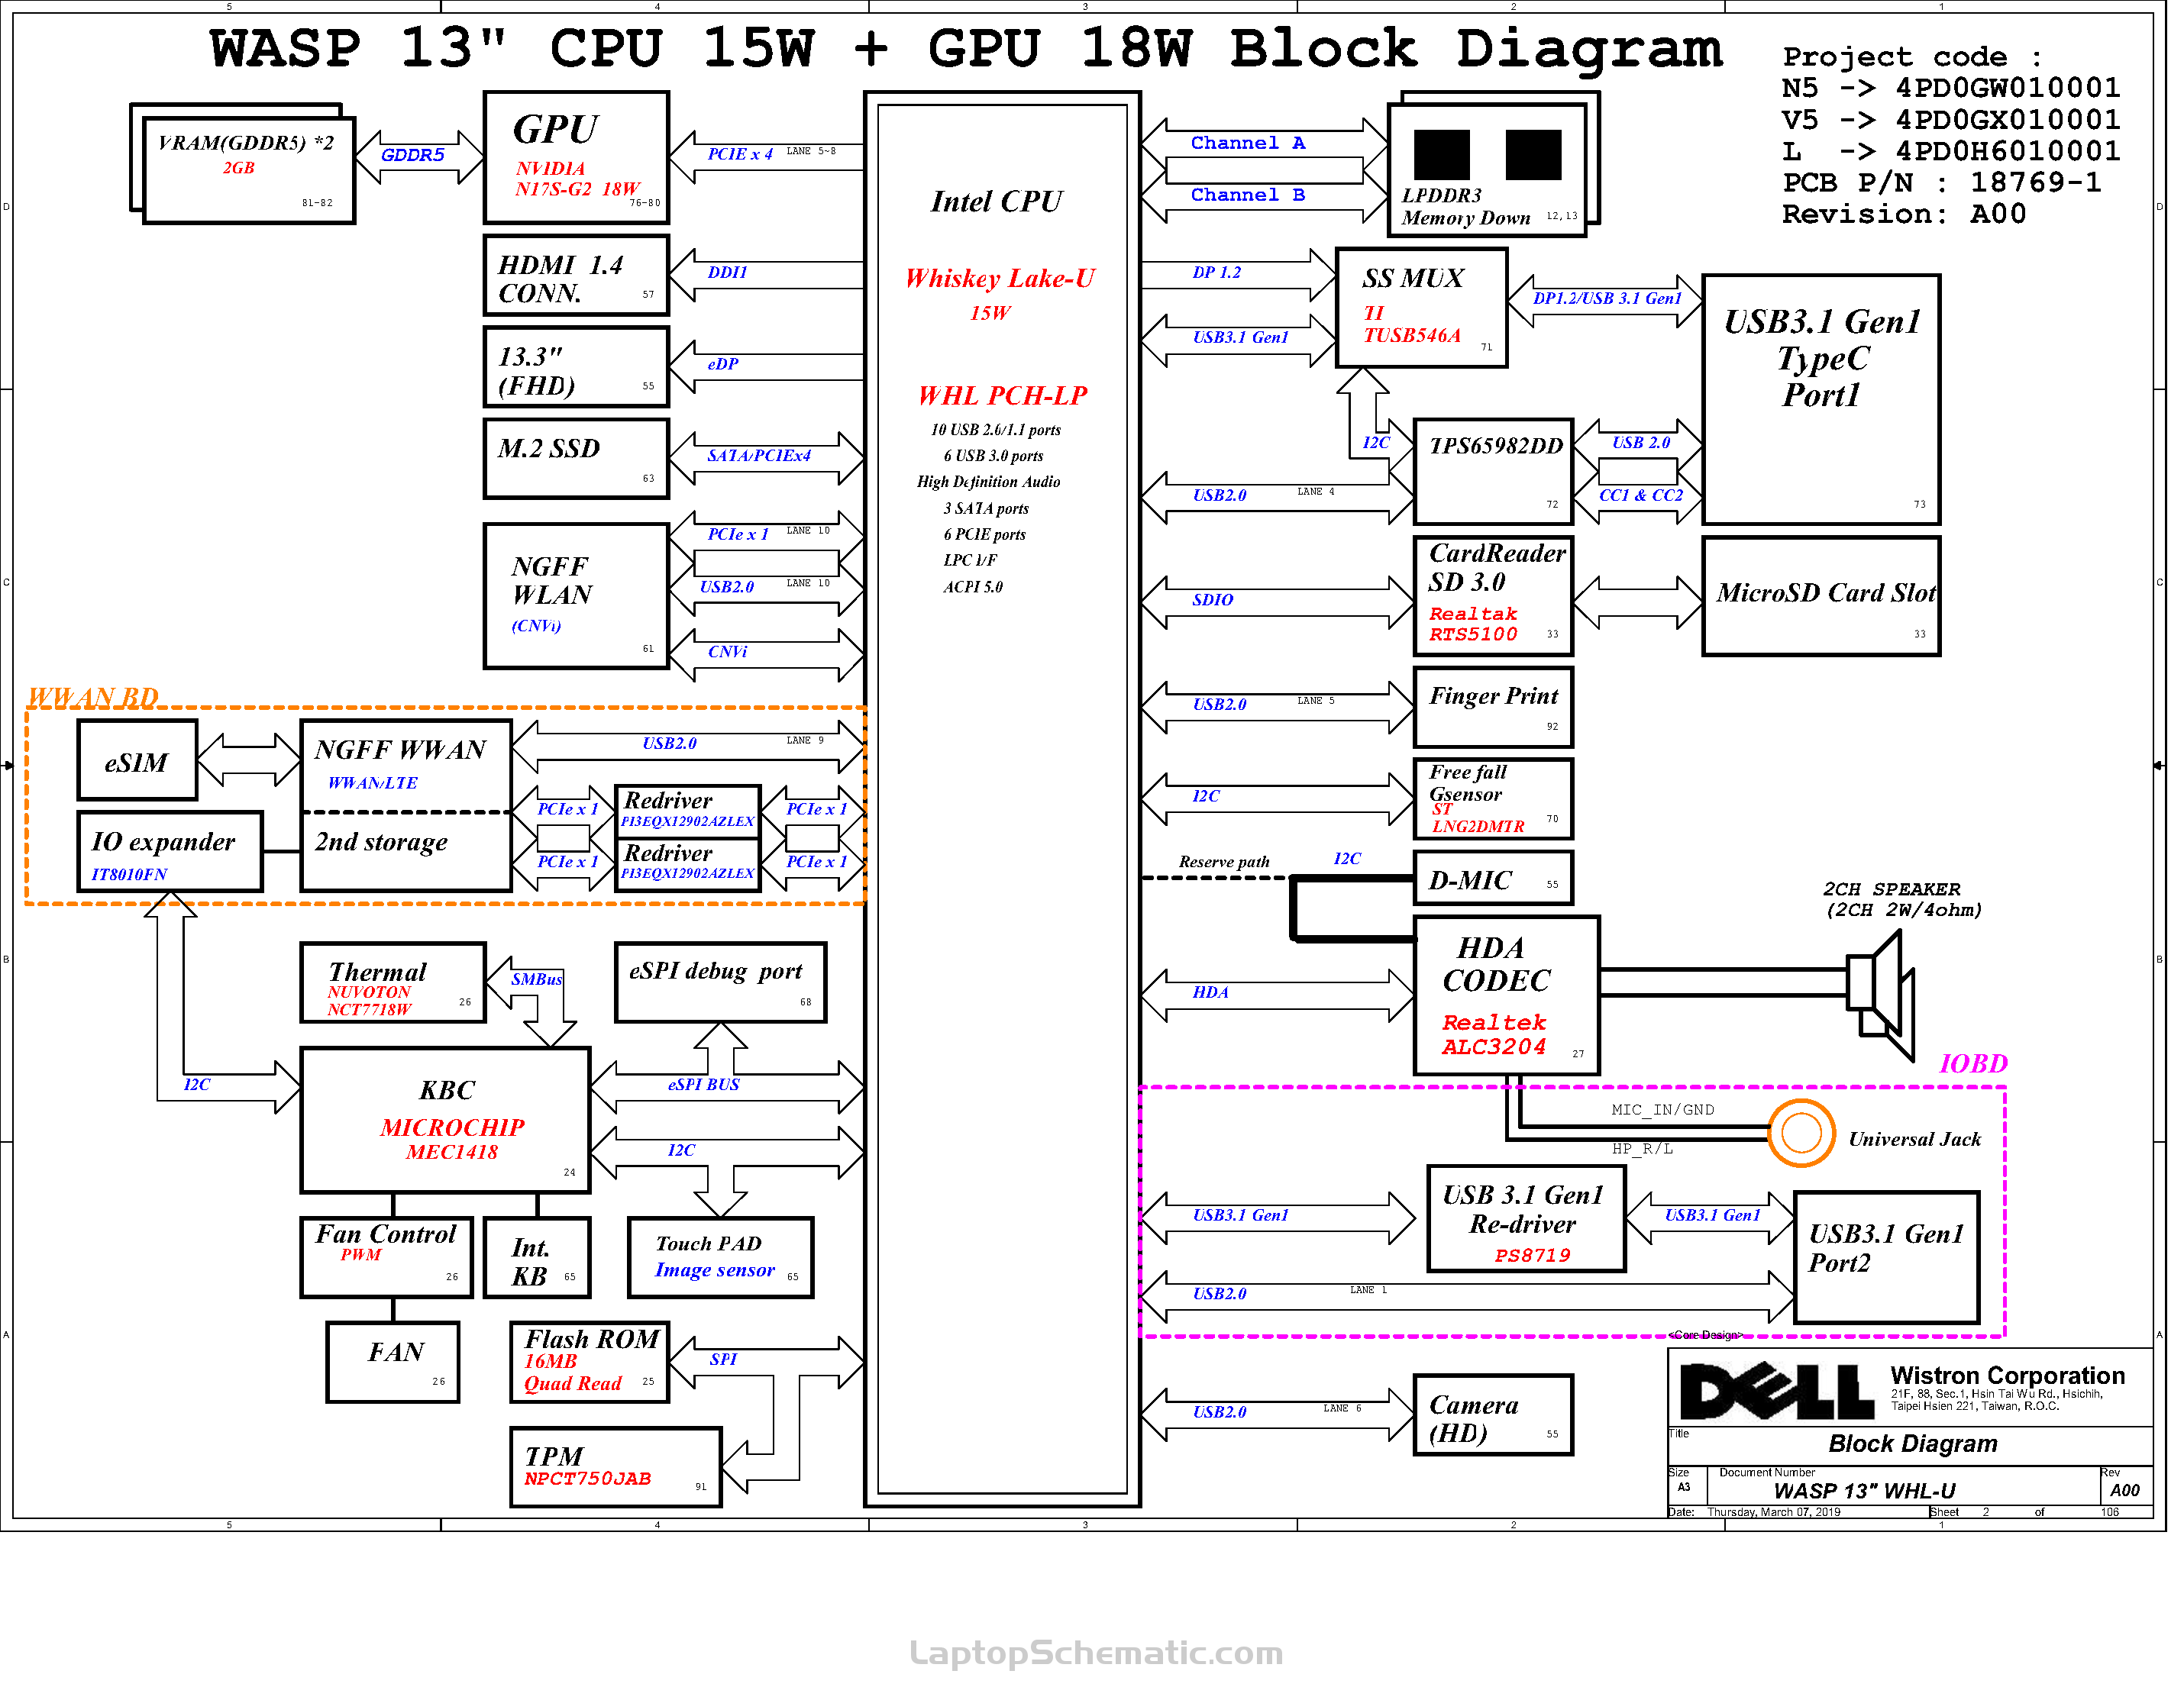Click the HDMI 1.4 CONN. block
Viewport: 2184px width, 1687px height.
(576, 276)
